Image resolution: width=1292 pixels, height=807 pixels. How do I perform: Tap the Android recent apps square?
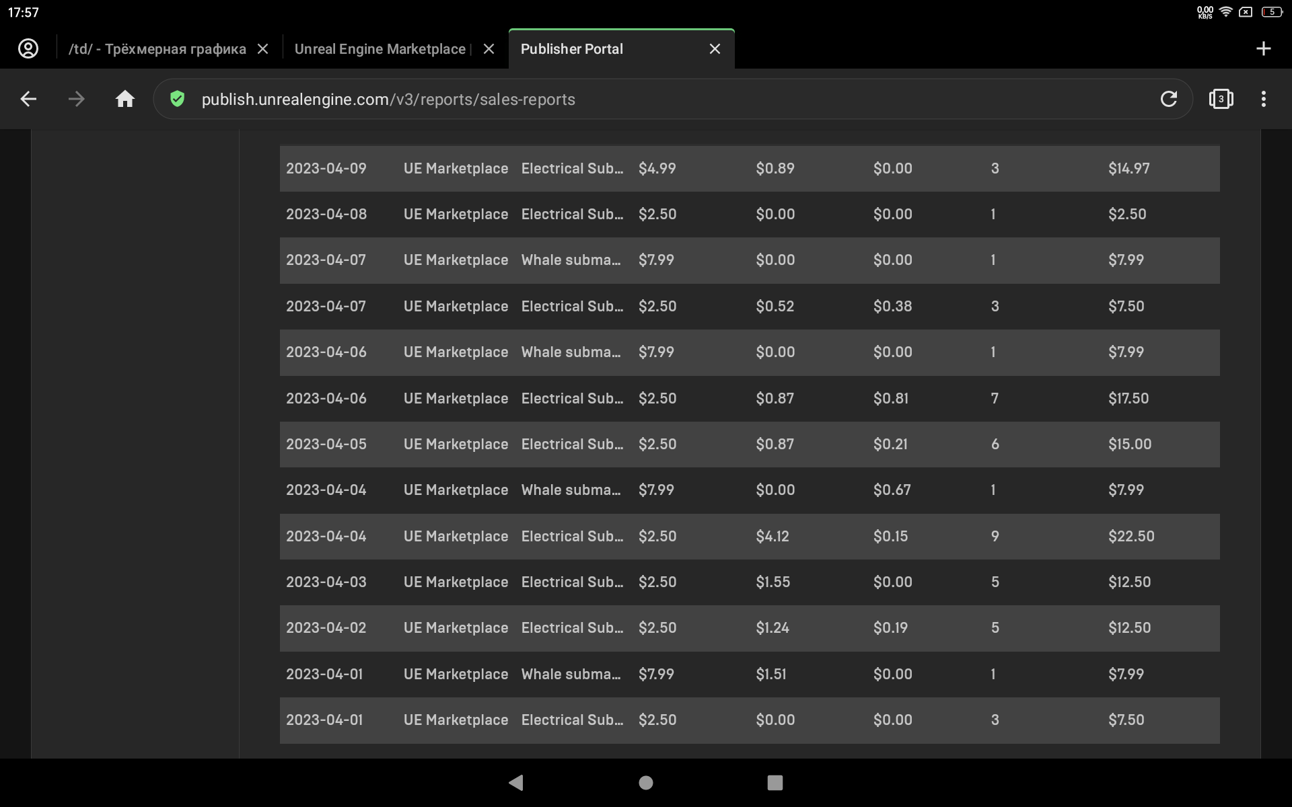775,782
